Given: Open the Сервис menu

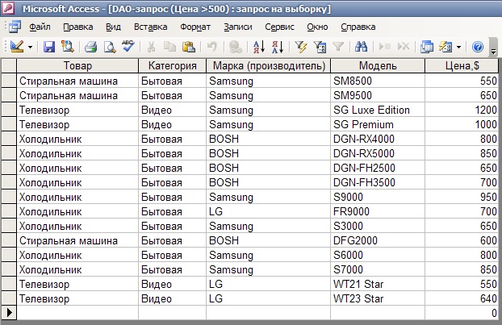Looking at the screenshot, I should point(279,27).
